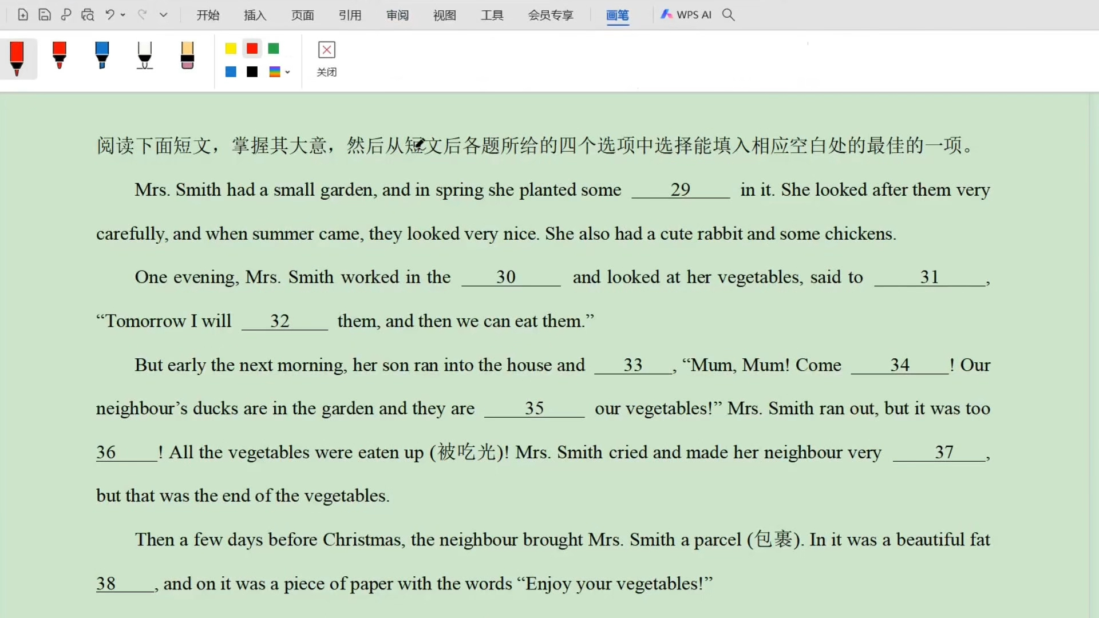The height and width of the screenshot is (618, 1099).
Task: Click the words "One evening"
Action: pyautogui.click(x=186, y=278)
